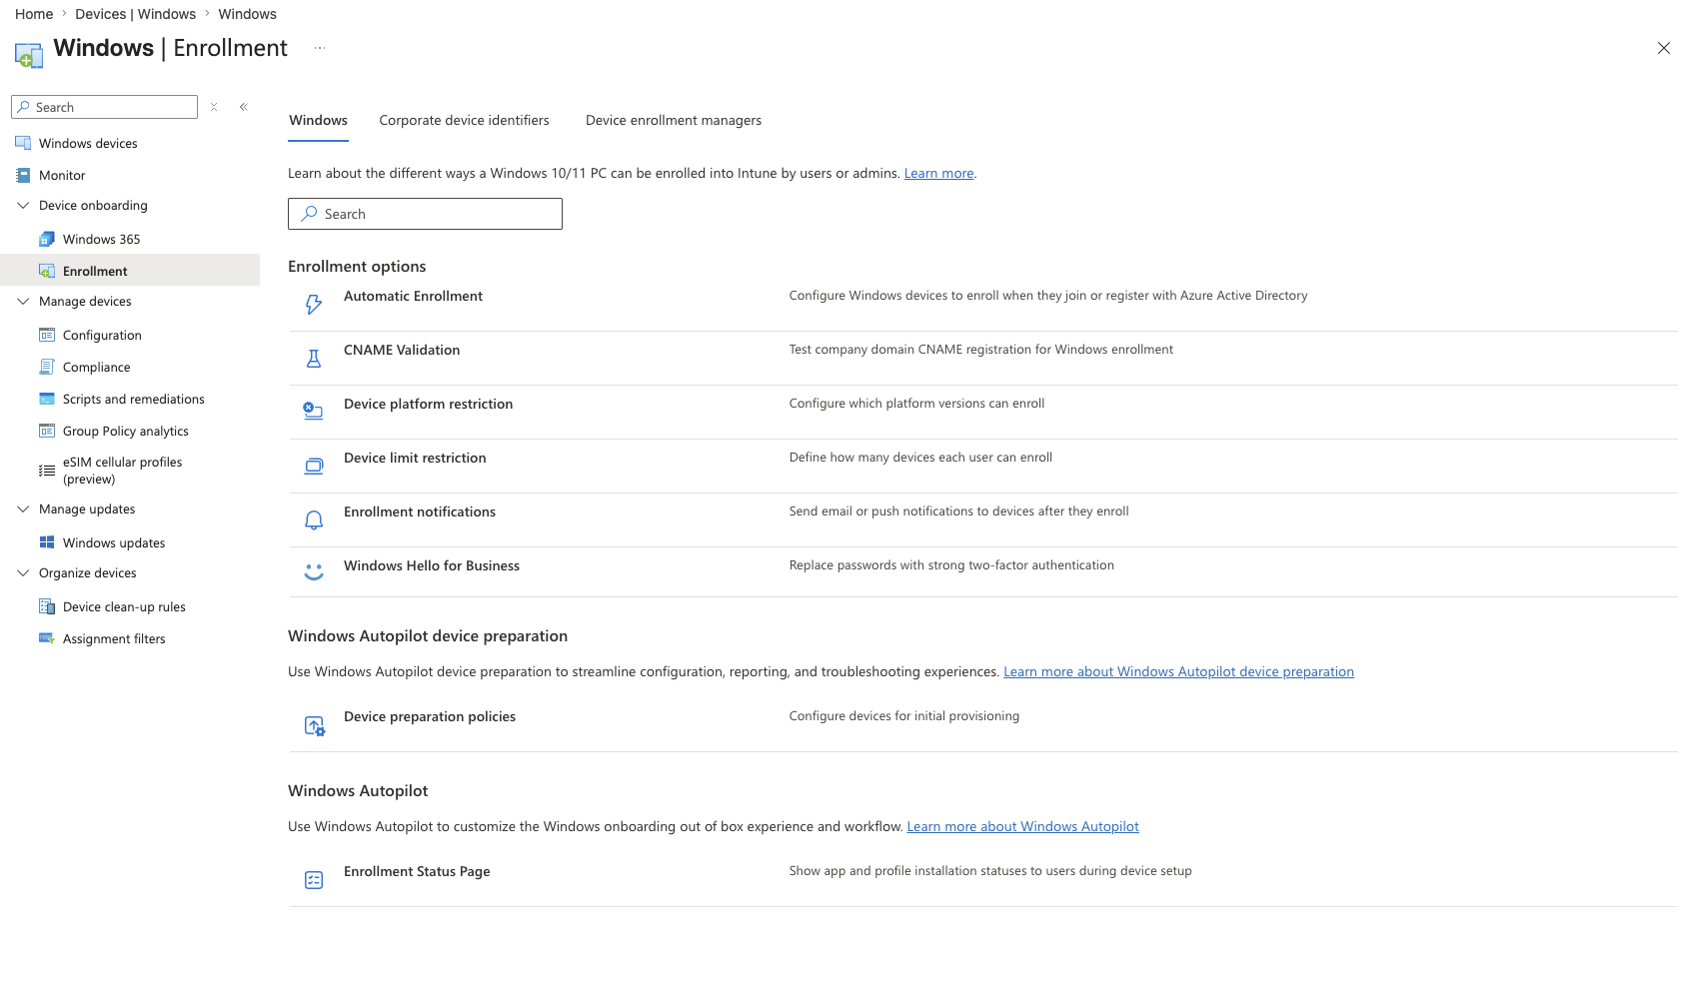Click the Windows 365 icon in sidebar
This screenshot has width=1689, height=994.
pyautogui.click(x=47, y=239)
